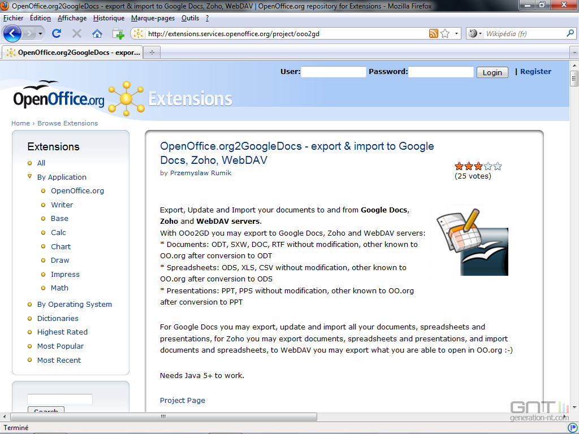Image resolution: width=579 pixels, height=434 pixels.
Task: Focus the Password input field
Action: click(441, 72)
